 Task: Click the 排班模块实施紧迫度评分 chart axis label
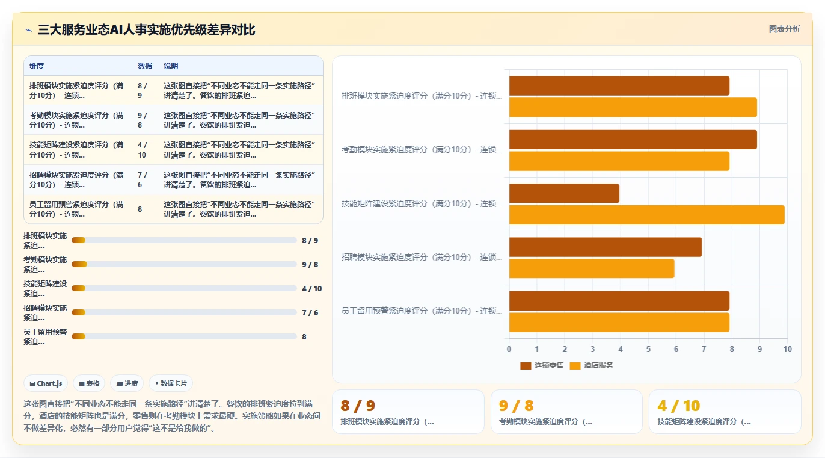[422, 96]
